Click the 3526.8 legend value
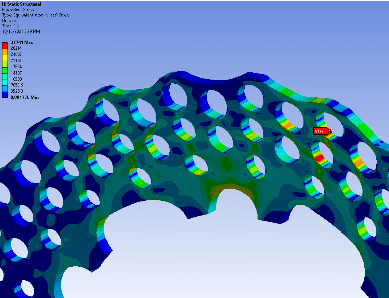 17,91
